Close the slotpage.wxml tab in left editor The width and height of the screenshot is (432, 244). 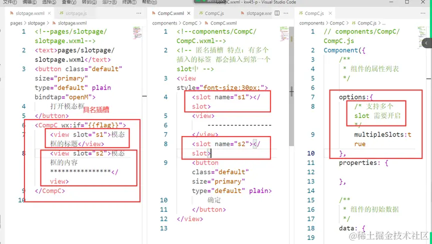click(x=49, y=13)
